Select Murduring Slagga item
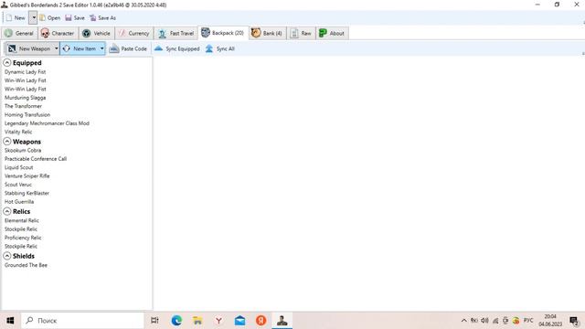Image resolution: width=585 pixels, height=329 pixels. (25, 98)
